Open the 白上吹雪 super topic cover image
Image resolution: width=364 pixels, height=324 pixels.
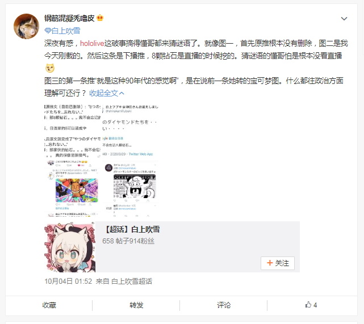pyautogui.click(x=70, y=247)
